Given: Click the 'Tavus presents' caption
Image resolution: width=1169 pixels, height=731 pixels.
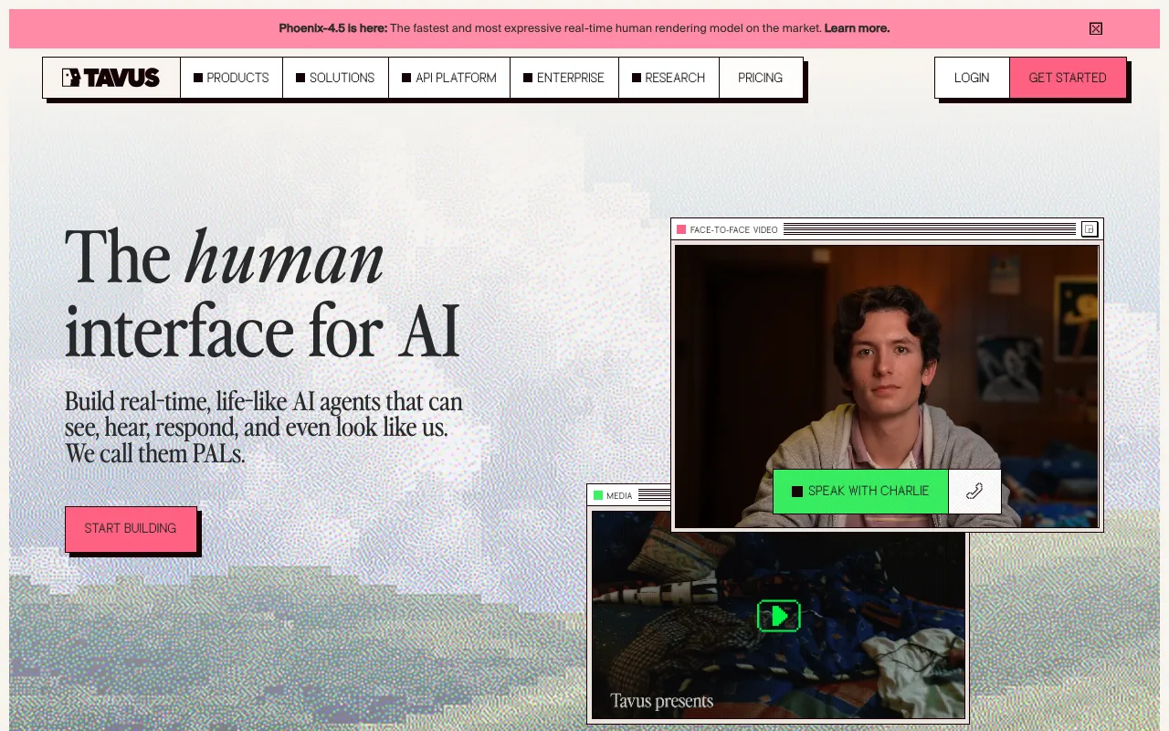Looking at the screenshot, I should 662,702.
